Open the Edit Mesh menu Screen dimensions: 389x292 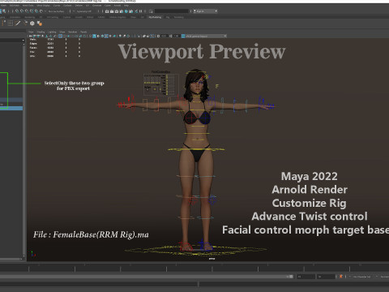click(15, 5)
